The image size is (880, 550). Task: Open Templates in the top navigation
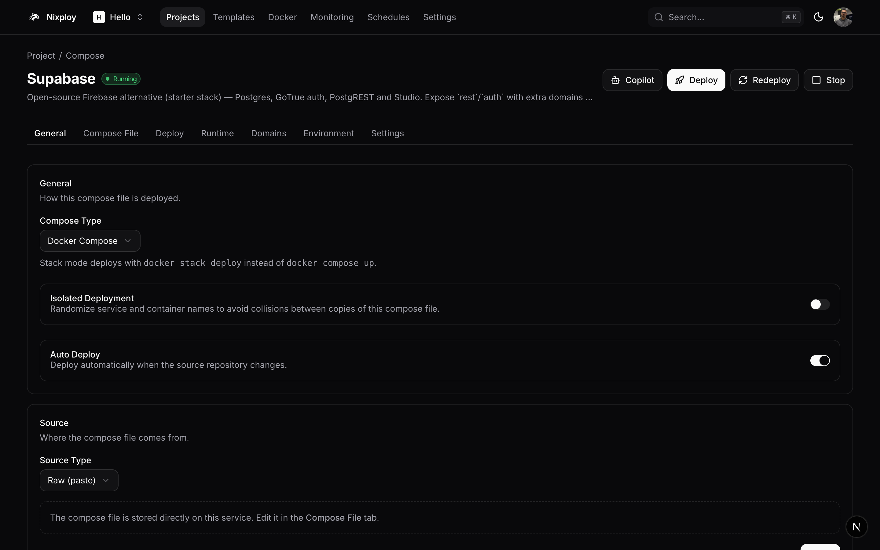pos(234,17)
